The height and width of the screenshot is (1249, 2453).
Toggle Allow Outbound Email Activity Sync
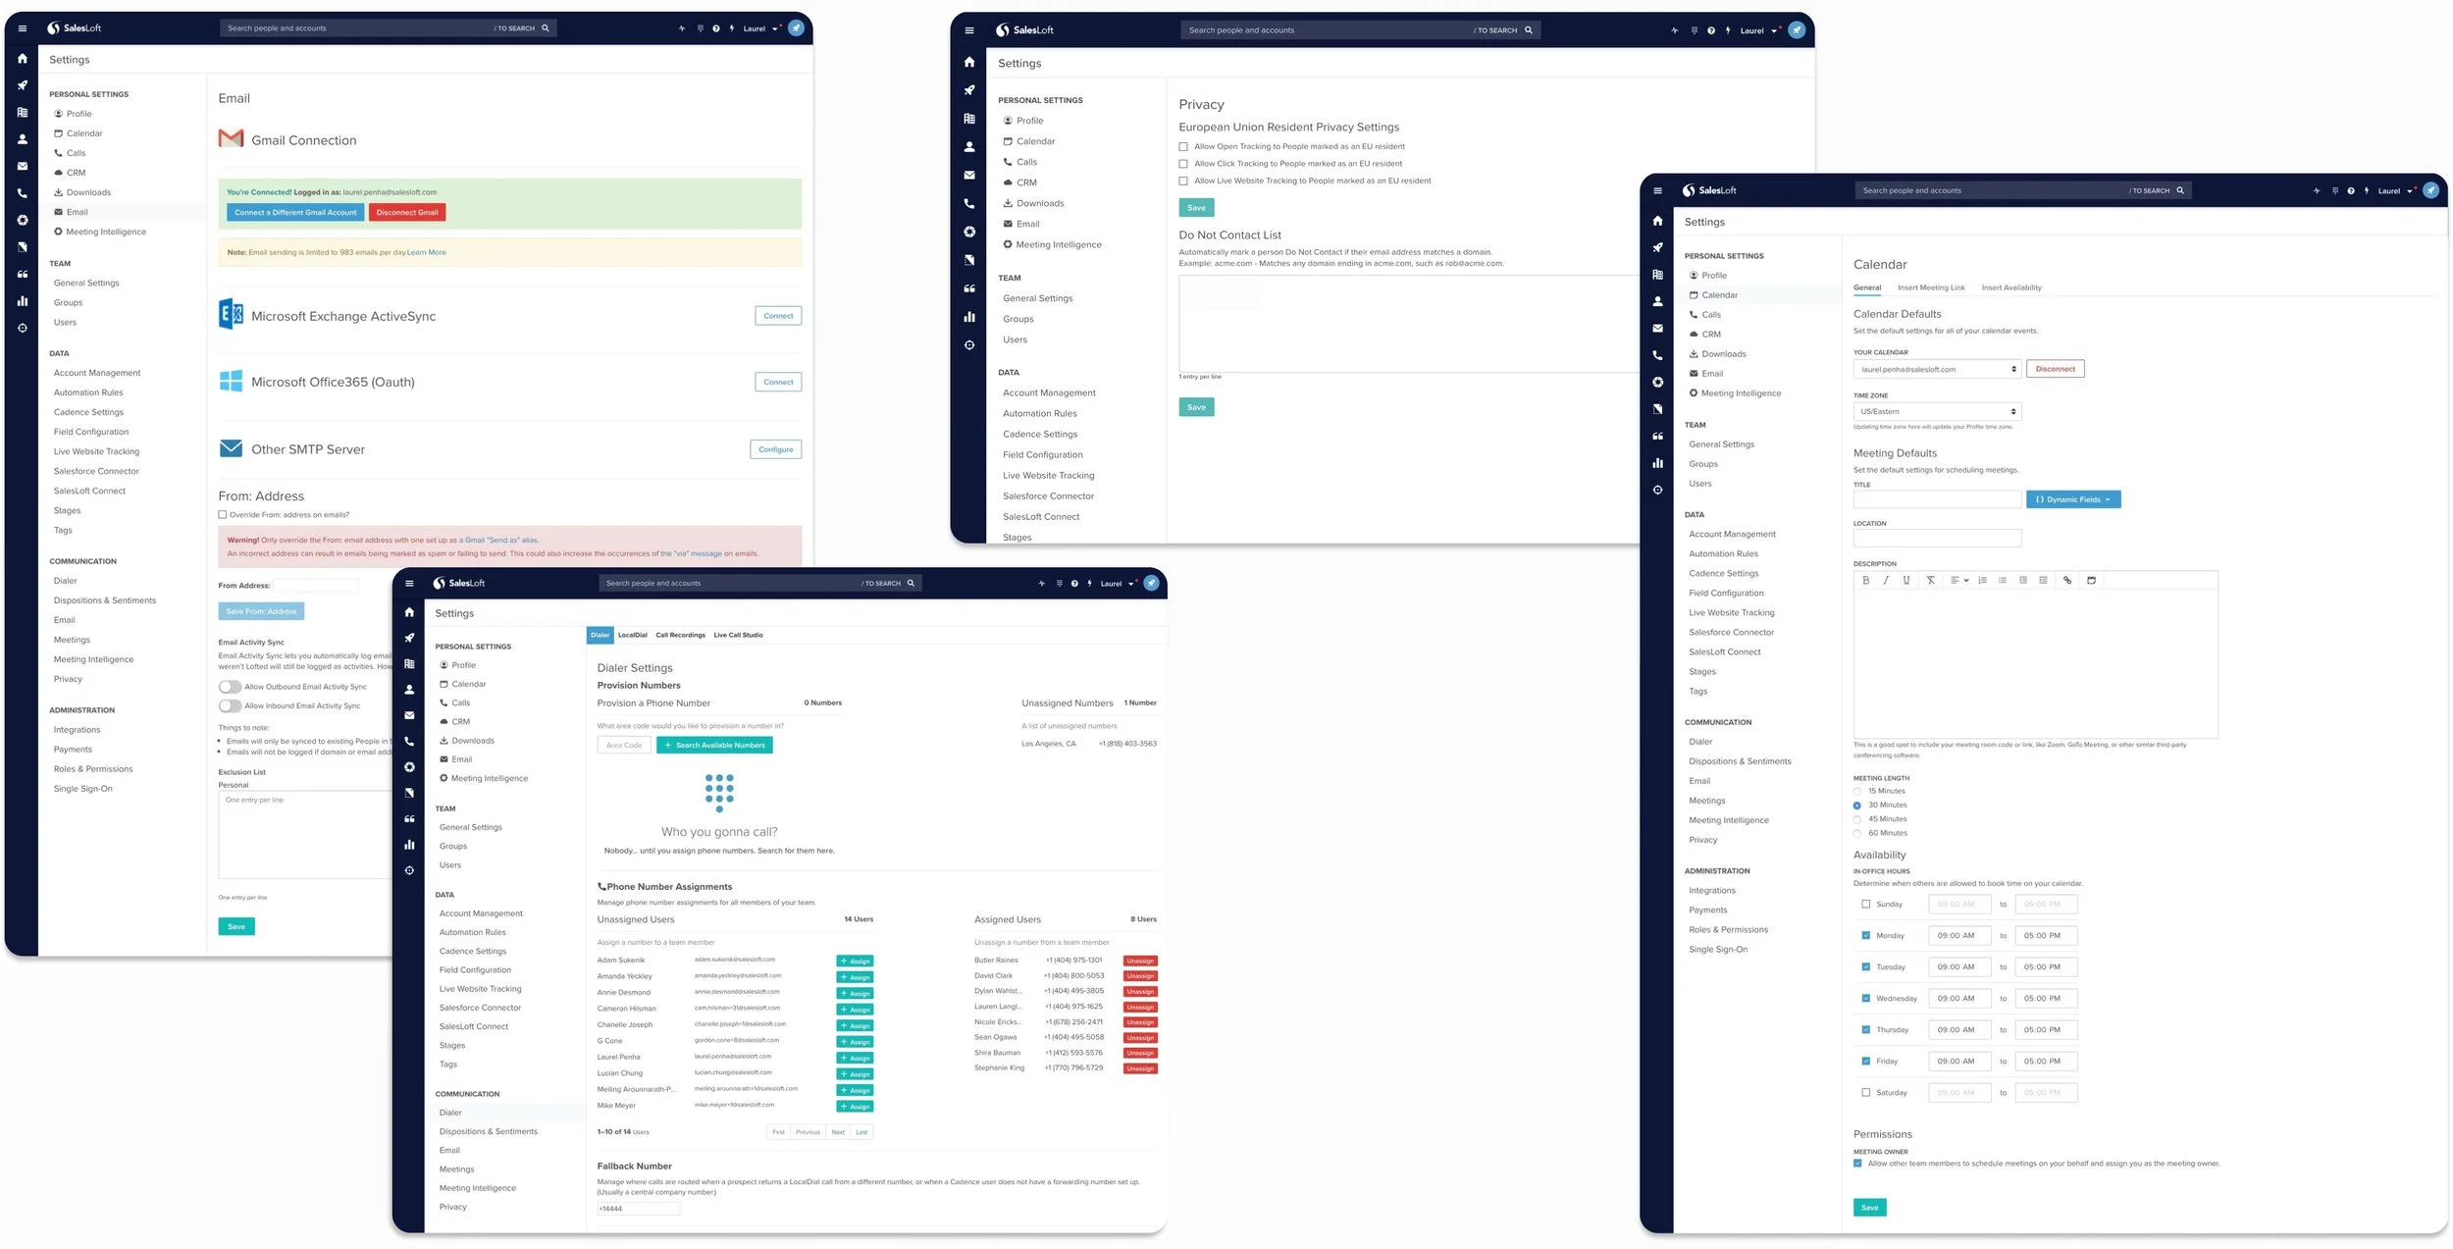231,687
